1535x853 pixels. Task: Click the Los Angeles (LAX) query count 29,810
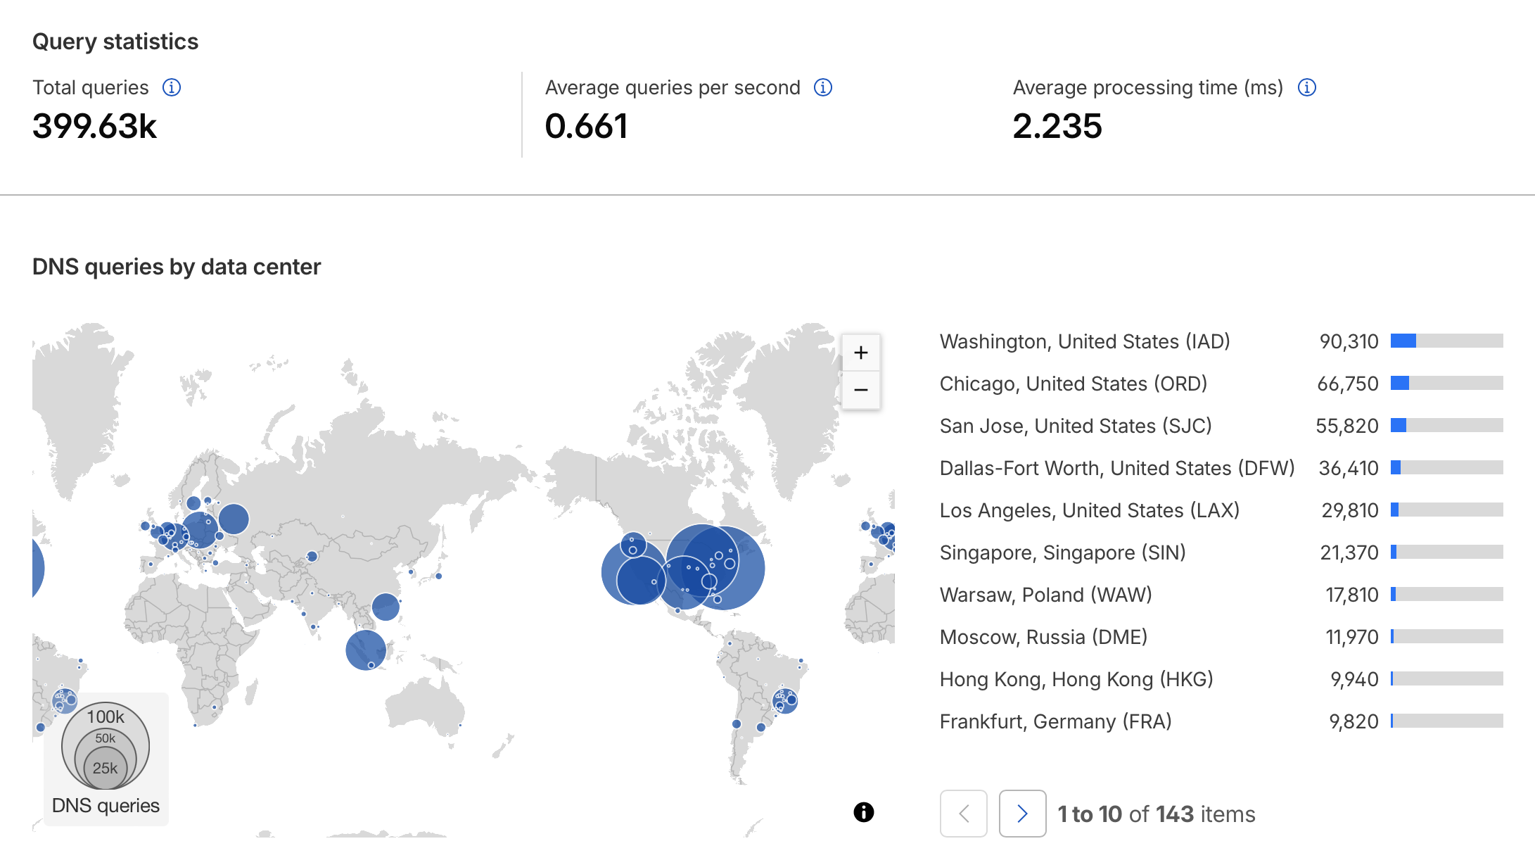(1349, 510)
